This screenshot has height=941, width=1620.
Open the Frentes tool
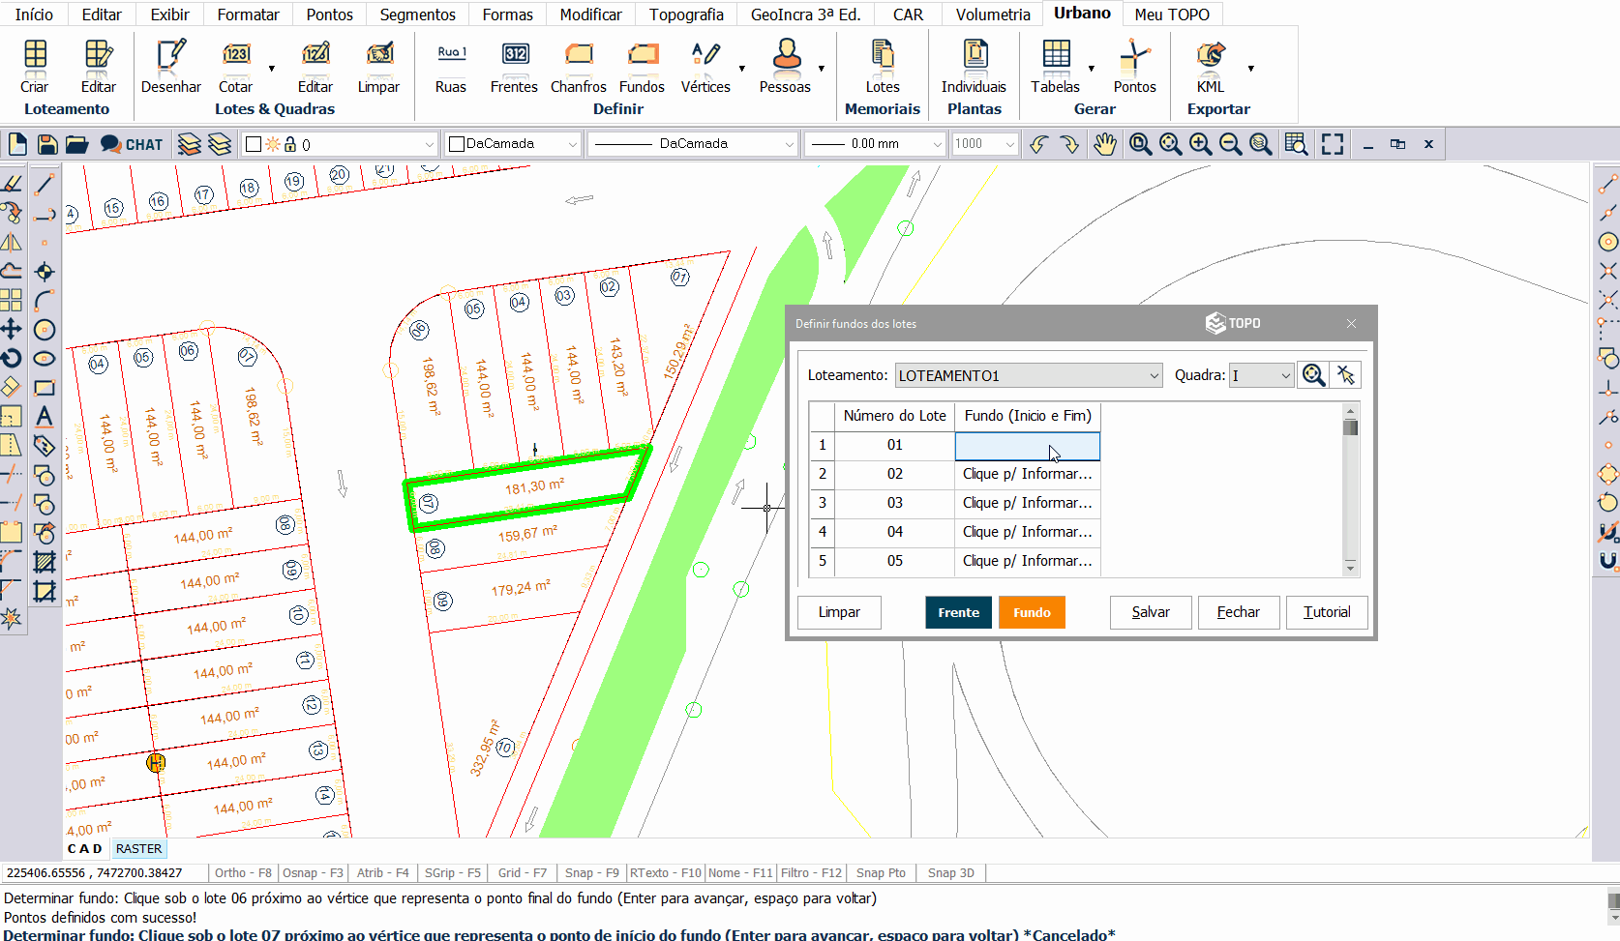point(514,67)
